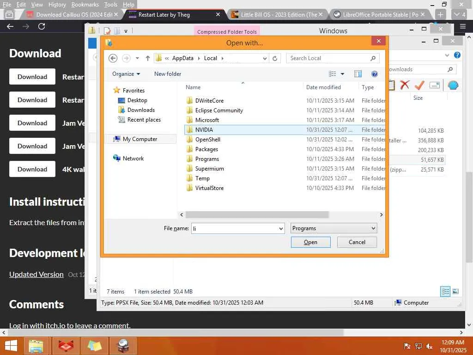Show the preview pane
The width and height of the screenshot is (473, 355).
click(x=358, y=74)
